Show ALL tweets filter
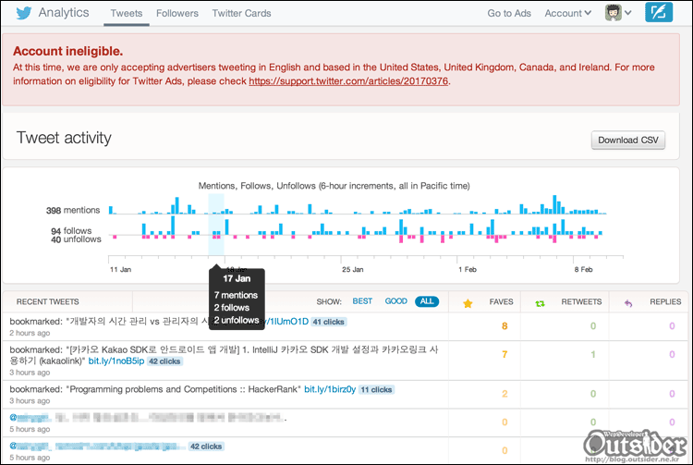Viewport: 693px width, 465px height. 427,301
